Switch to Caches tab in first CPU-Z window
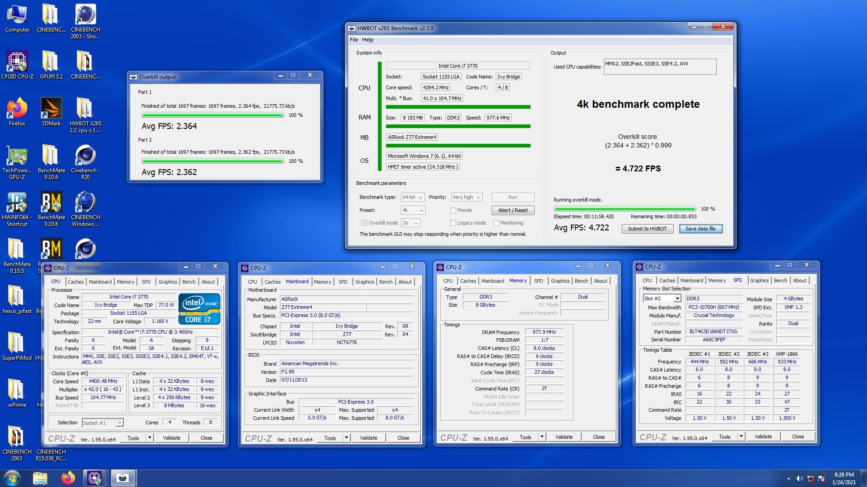Viewport: 867px width, 487px height. point(76,282)
